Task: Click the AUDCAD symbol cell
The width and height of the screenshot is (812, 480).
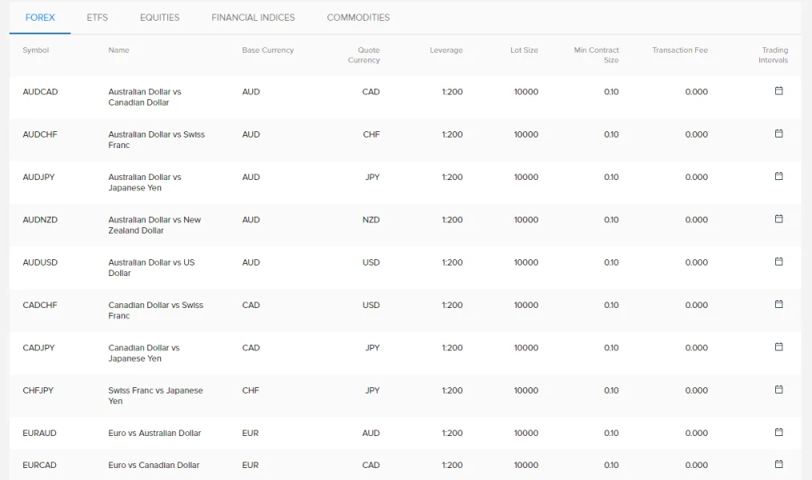Action: (40, 92)
